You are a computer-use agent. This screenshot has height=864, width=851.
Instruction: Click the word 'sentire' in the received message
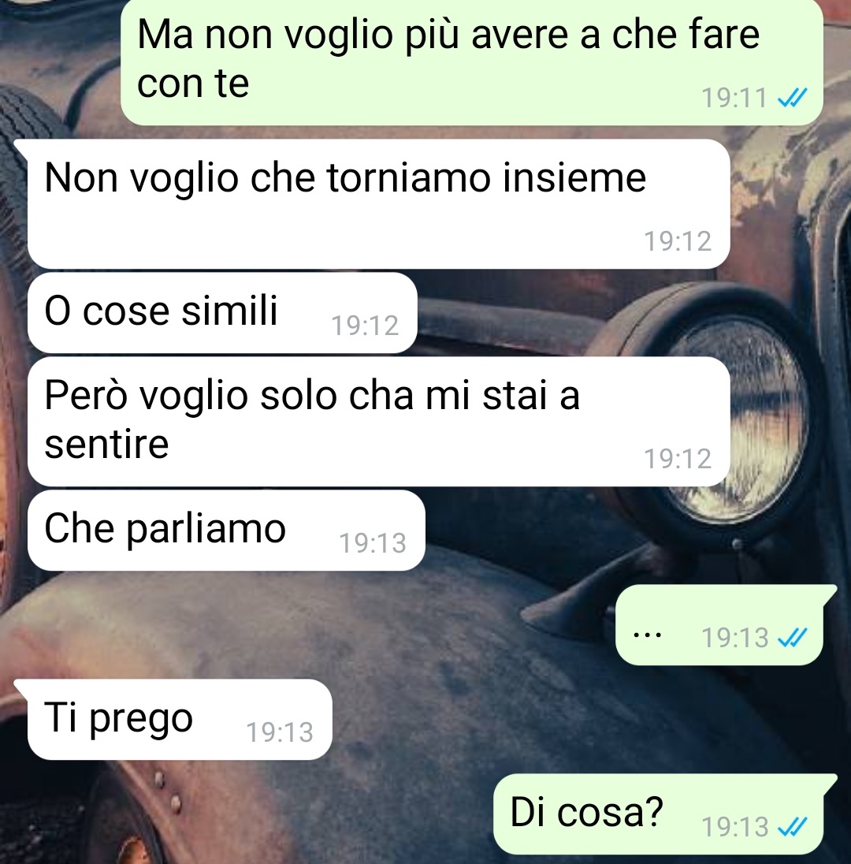tap(106, 444)
